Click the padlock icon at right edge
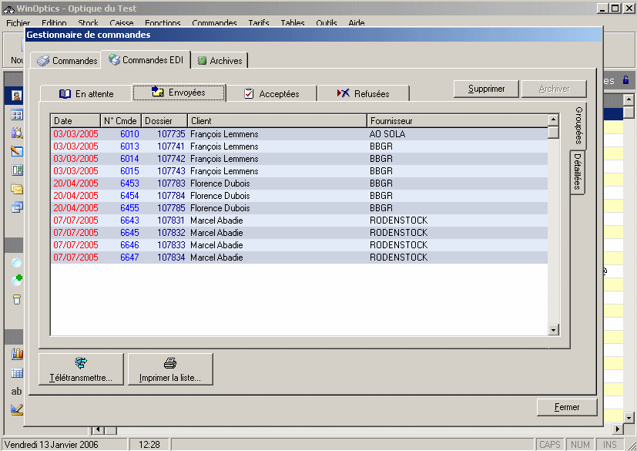The width and height of the screenshot is (637, 451). [x=625, y=80]
